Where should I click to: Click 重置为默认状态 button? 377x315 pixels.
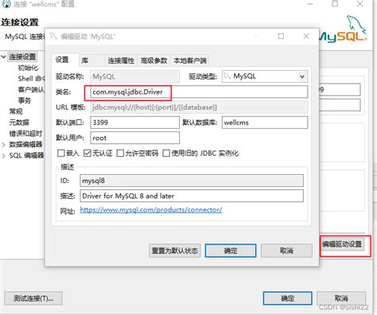175,251
